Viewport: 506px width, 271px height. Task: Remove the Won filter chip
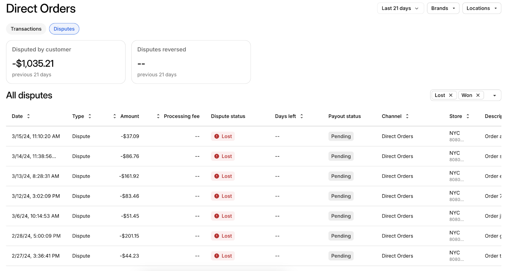click(478, 95)
